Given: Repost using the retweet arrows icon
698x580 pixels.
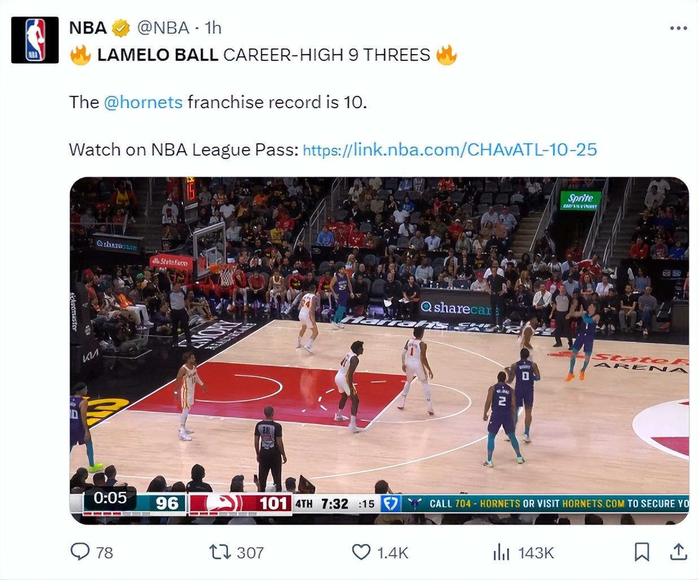Looking at the screenshot, I should coord(220,551).
